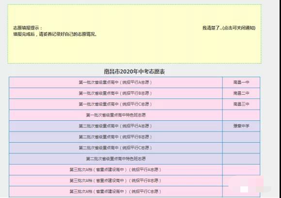Image resolution: width=281 pixels, height=198 pixels.
Task: Click empty school cell for 第二批次特色班志愿
Action: [x=241, y=159]
